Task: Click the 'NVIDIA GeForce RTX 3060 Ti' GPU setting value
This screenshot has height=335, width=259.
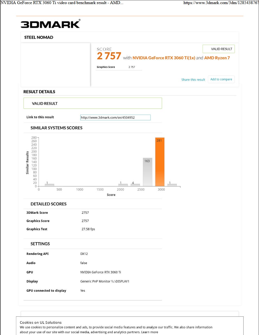Action: (101, 272)
